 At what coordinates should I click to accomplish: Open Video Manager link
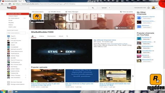(73, 12)
